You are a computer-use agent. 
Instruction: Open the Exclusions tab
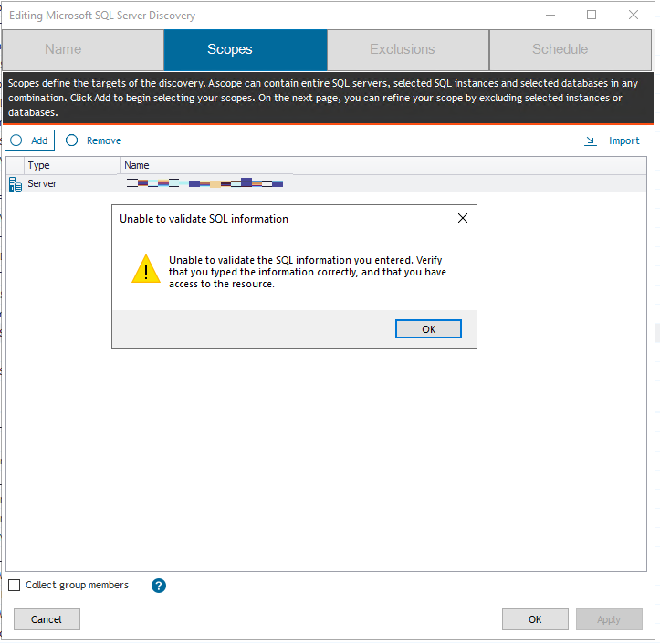coord(408,49)
